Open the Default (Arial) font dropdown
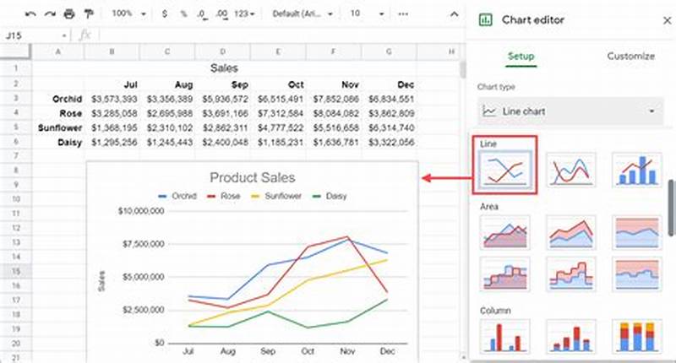Viewport: 676px width, 363px height. [x=303, y=14]
